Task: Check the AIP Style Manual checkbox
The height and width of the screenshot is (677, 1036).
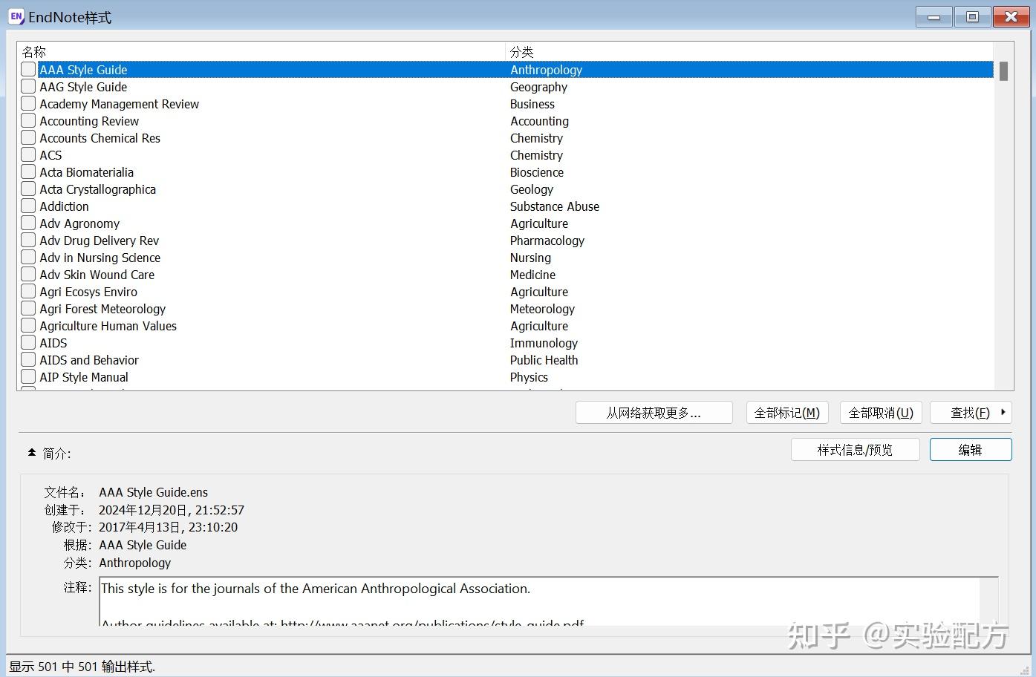Action: tap(27, 376)
